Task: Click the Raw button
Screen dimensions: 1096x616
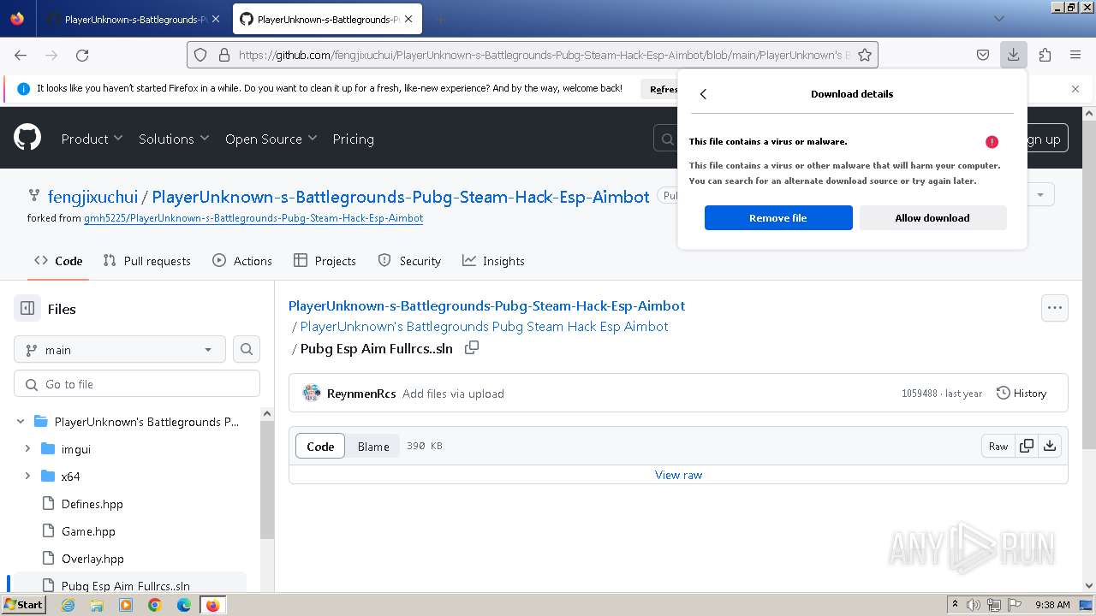Action: click(x=998, y=446)
